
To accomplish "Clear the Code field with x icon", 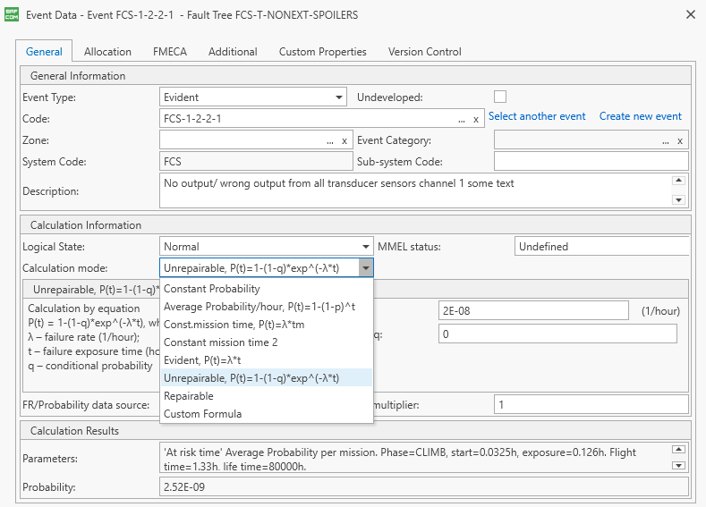I will 476,119.
